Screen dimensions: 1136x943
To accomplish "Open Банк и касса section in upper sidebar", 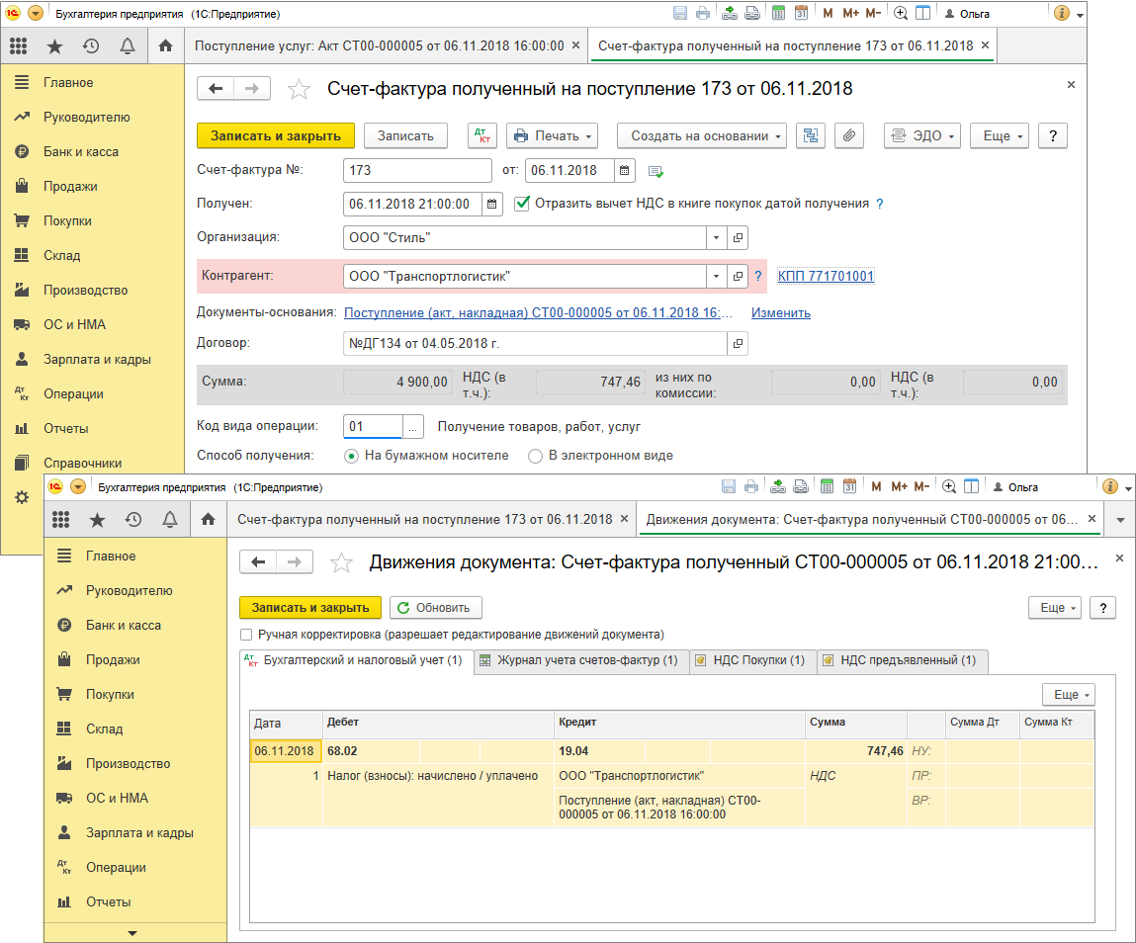I will tap(81, 151).
